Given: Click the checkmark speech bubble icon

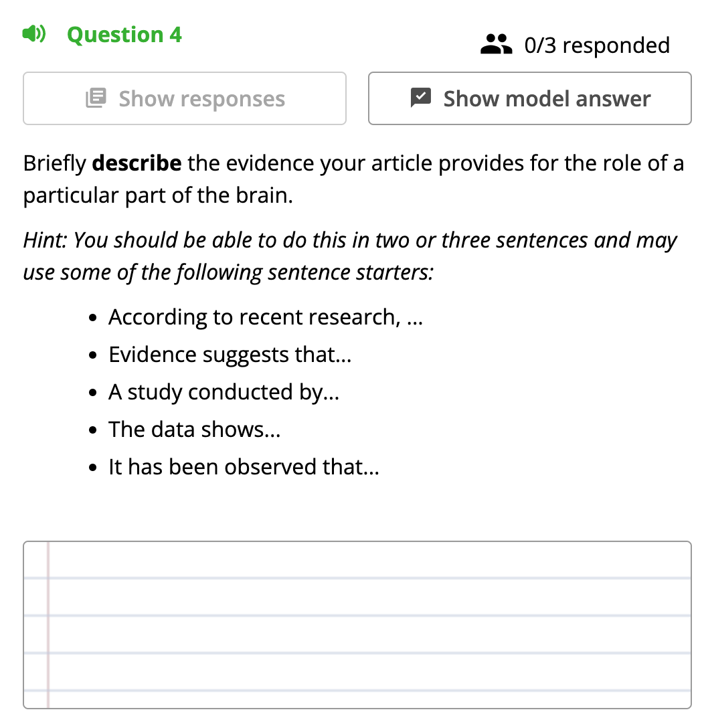Looking at the screenshot, I should point(421,98).
